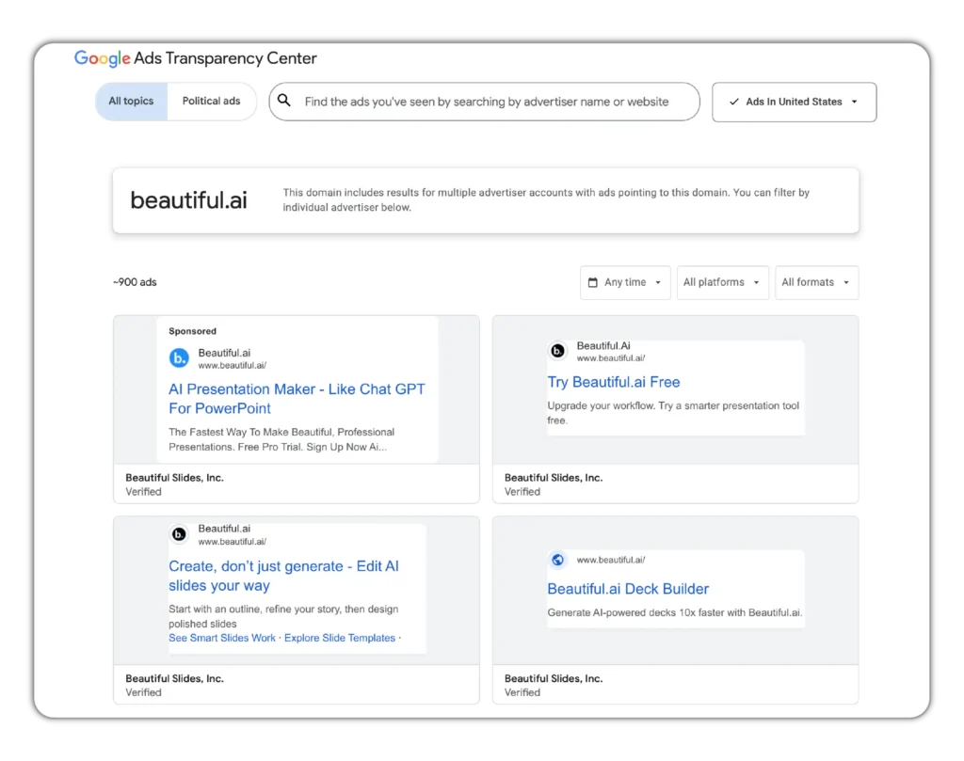Click Beautiful Slides, Inc. under AI Presentation Maker ad

click(x=174, y=478)
